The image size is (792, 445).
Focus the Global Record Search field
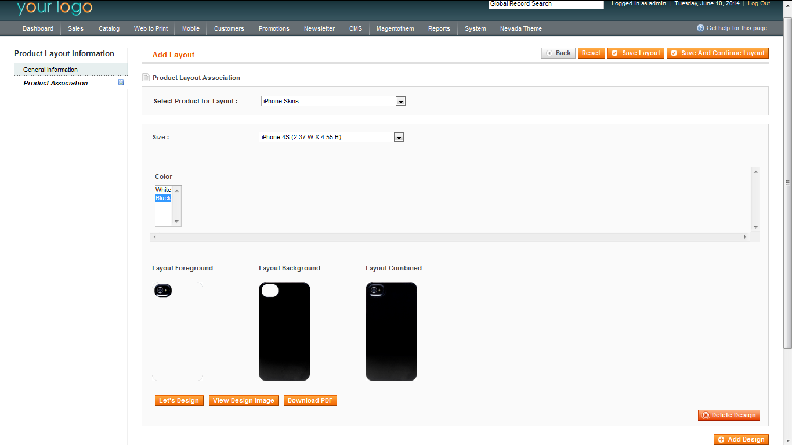[x=547, y=4]
